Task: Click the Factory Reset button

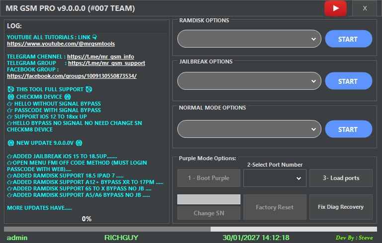Action: [275, 207]
